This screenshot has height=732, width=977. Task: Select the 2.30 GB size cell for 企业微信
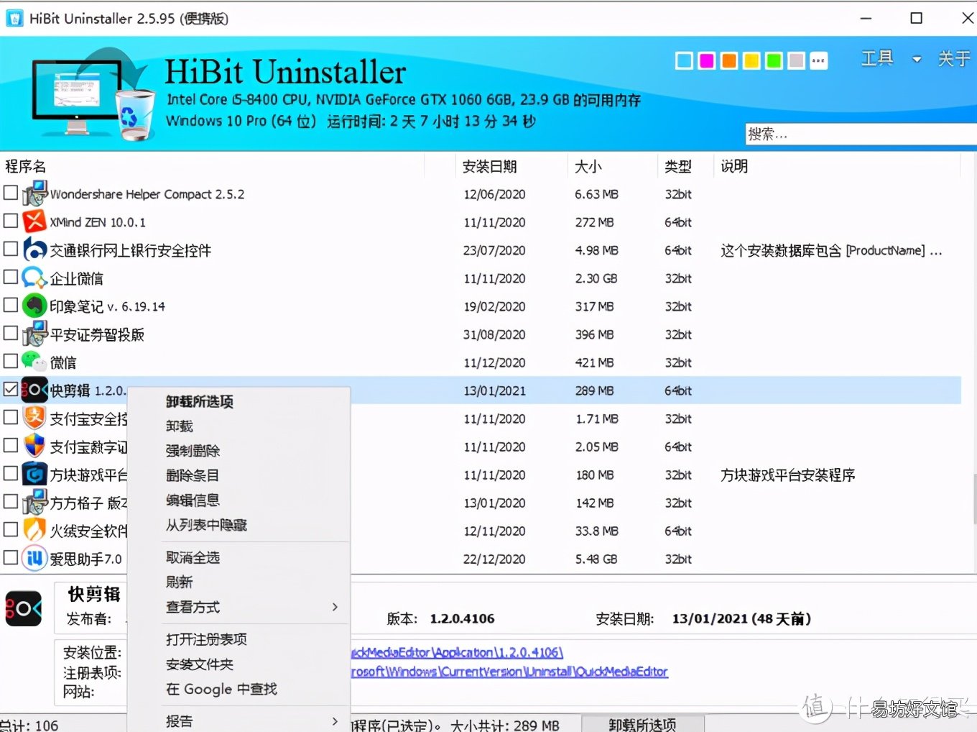[596, 278]
